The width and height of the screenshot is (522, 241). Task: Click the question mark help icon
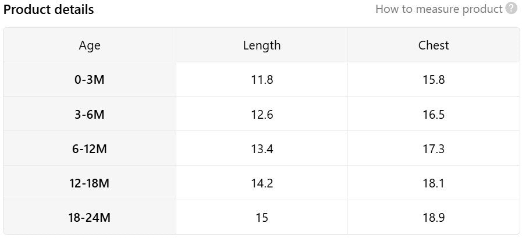pos(512,9)
